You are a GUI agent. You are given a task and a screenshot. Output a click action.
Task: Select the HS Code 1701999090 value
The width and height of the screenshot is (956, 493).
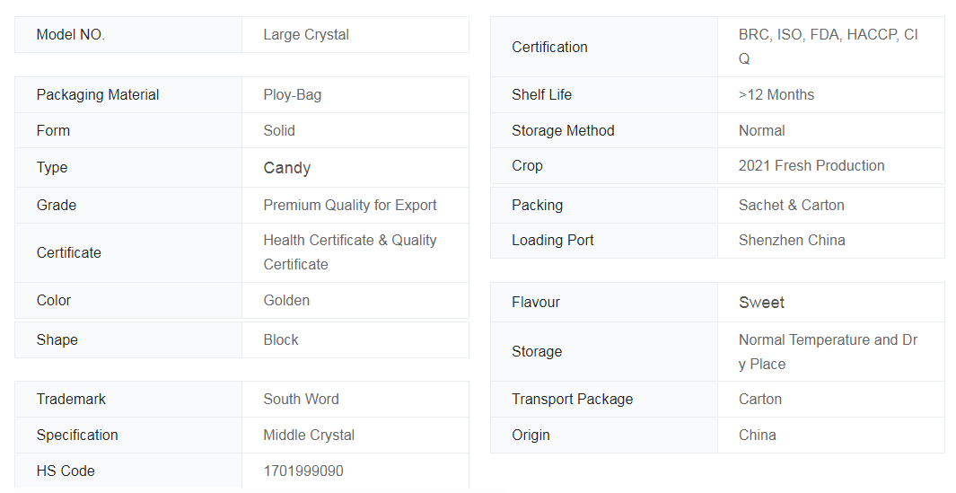(x=303, y=471)
